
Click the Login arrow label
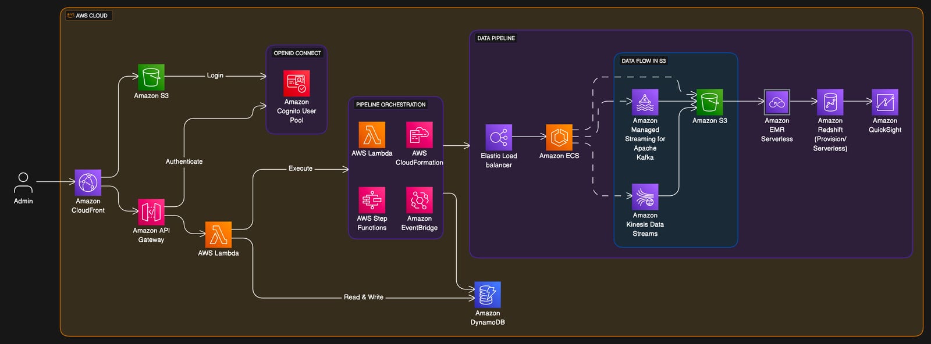215,76
